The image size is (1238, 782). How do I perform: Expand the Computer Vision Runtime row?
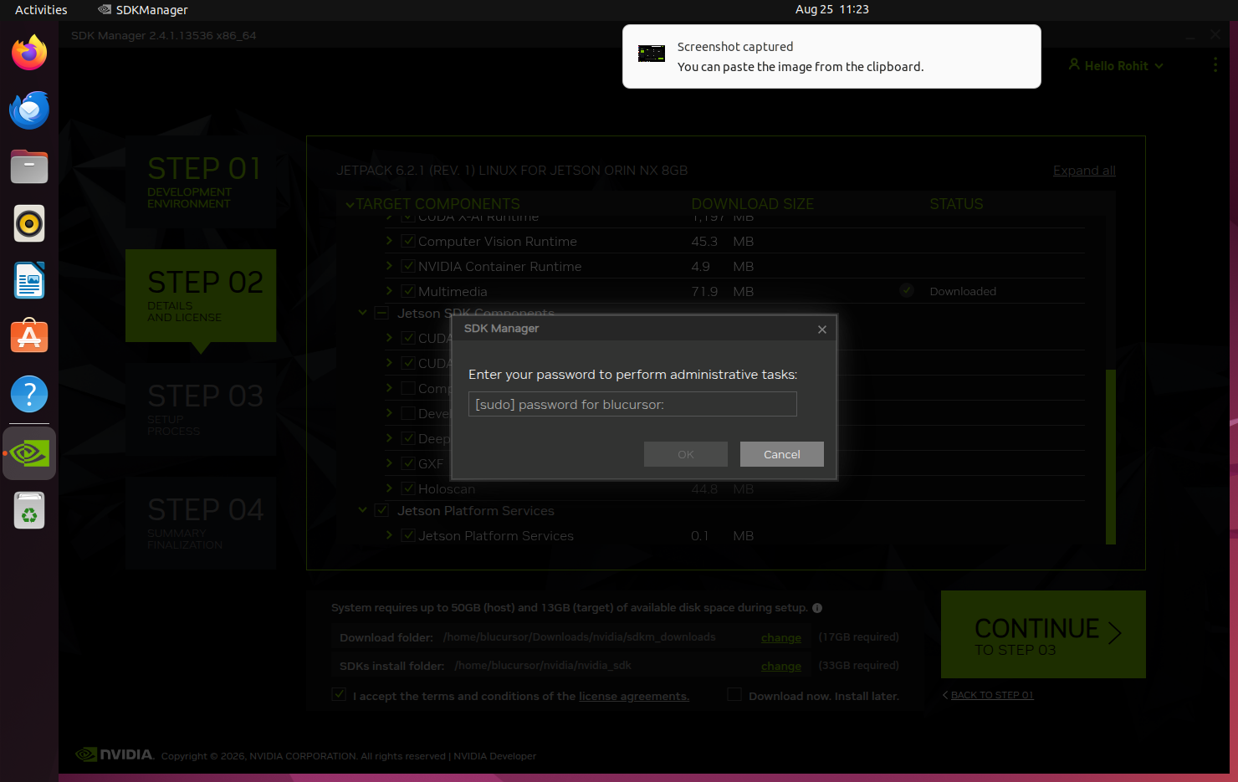click(389, 241)
